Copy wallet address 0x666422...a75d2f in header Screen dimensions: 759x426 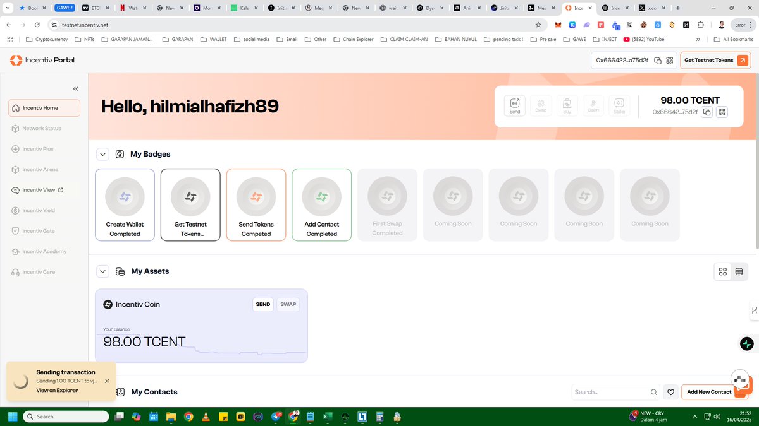(658, 61)
